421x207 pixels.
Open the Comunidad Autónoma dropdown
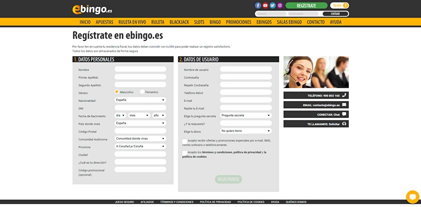140,138
